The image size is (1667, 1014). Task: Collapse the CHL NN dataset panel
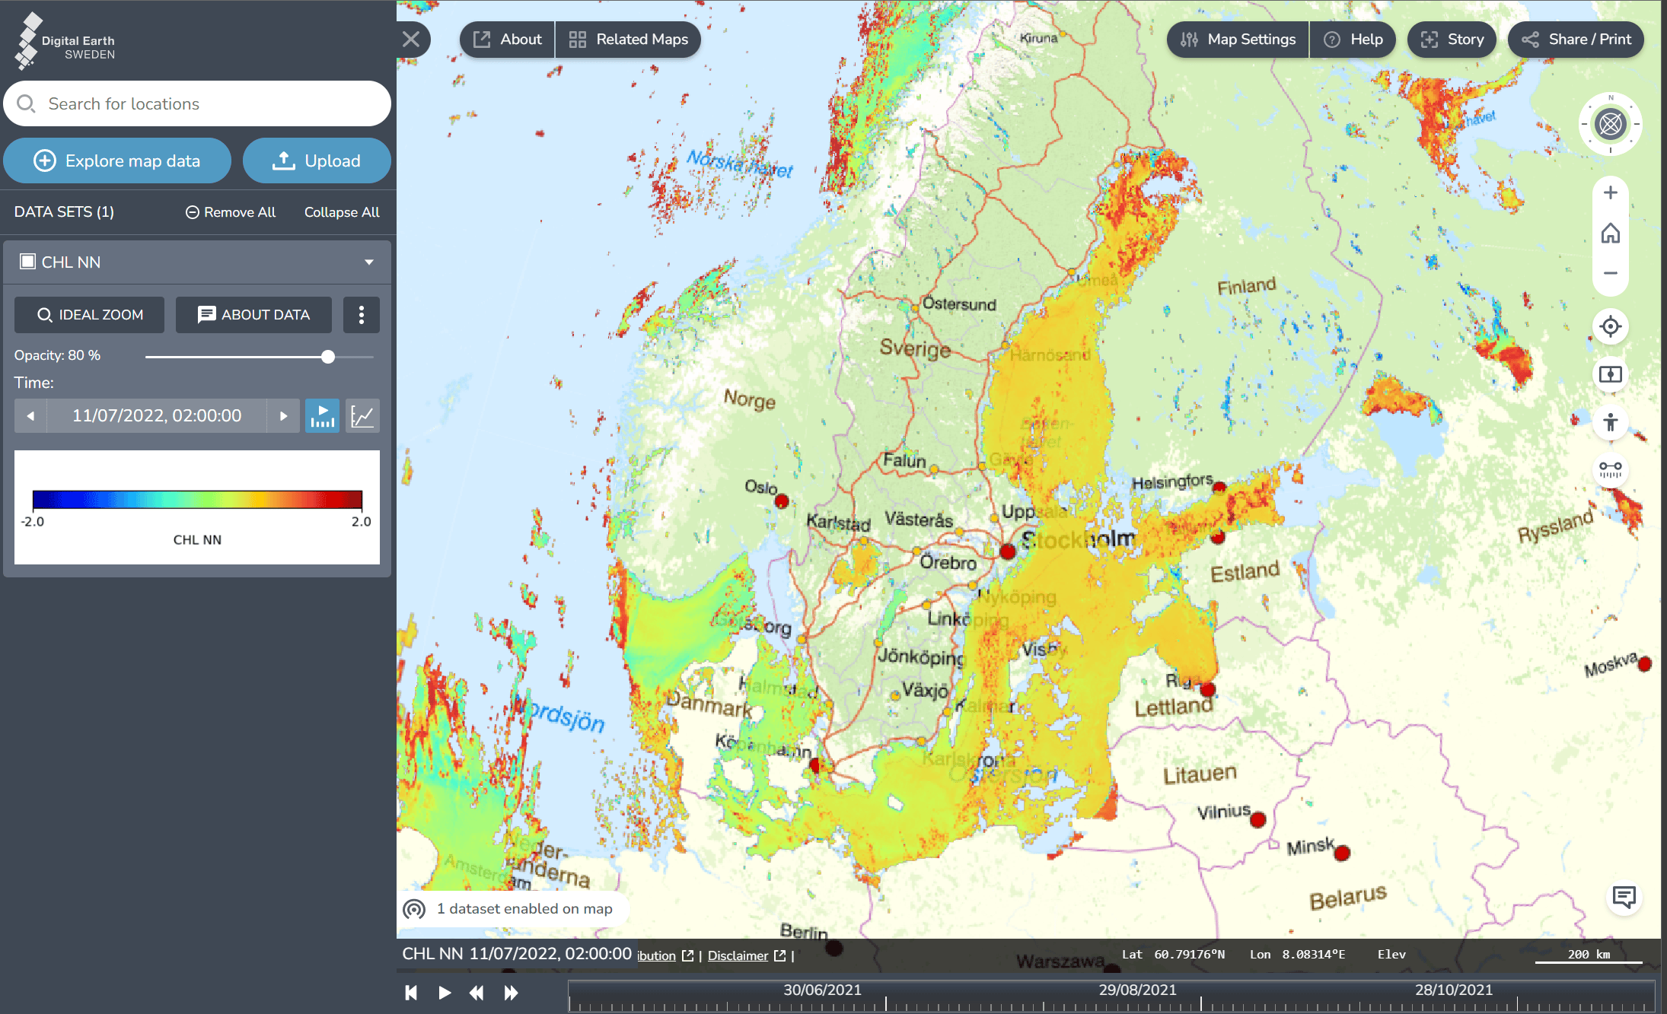coord(369,262)
